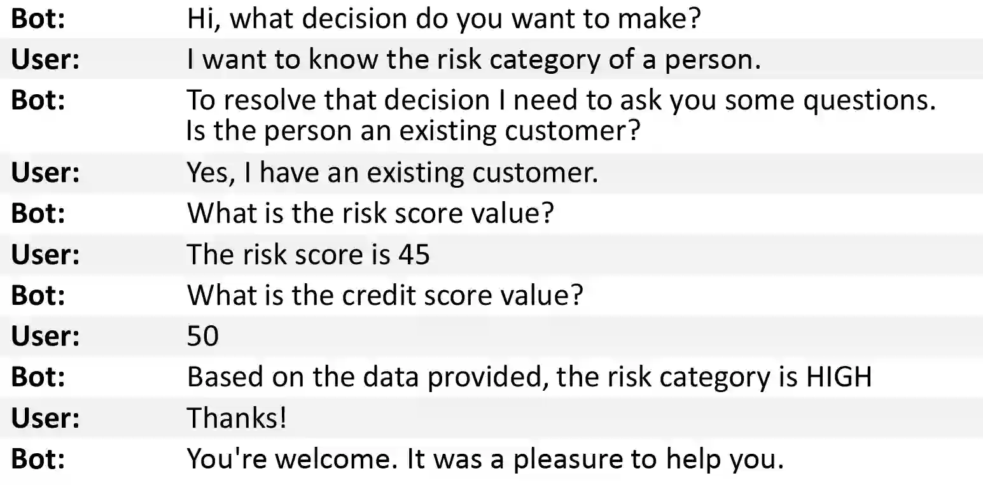983x485 pixels.
Task: Click the greeting message "Hi, what decision do you want to make?"
Action: pyautogui.click(x=443, y=19)
